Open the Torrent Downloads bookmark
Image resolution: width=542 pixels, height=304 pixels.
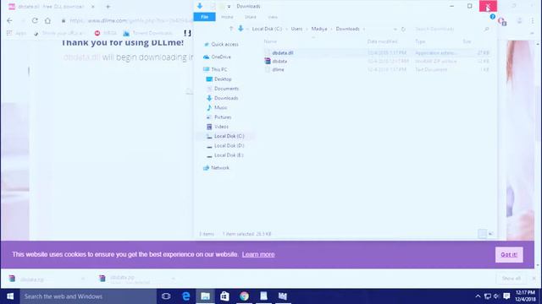(147, 33)
